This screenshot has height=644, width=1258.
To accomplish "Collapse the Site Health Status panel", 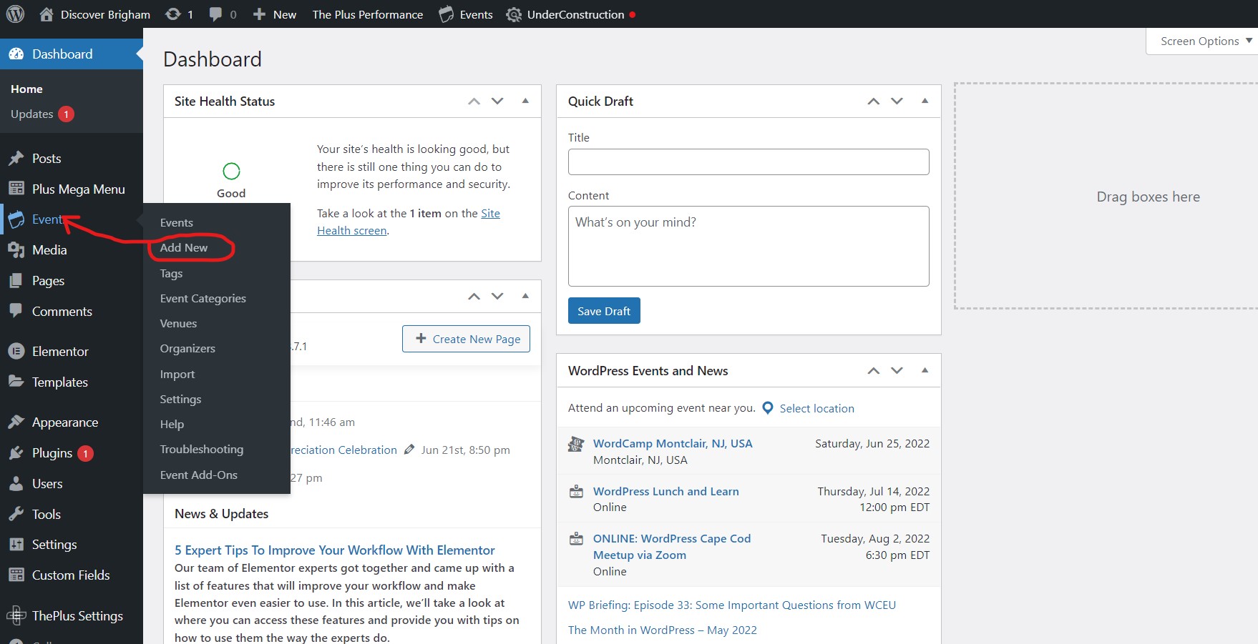I will 525,101.
